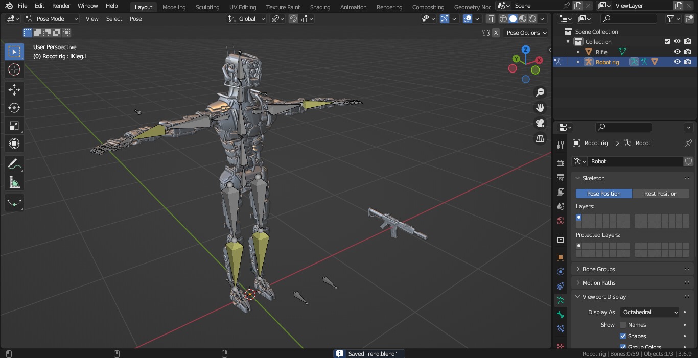The image size is (698, 358).
Task: Activate the 3D Cursor tool
Action: [14, 70]
